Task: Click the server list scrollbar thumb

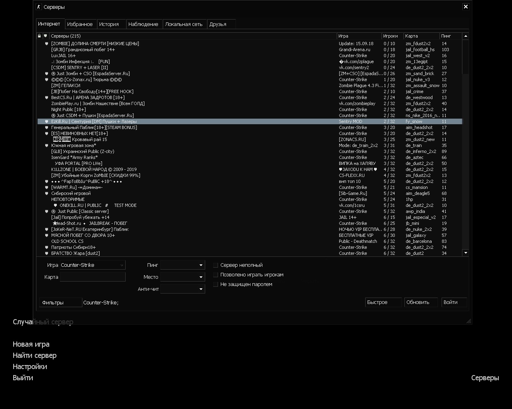Action: point(465,56)
